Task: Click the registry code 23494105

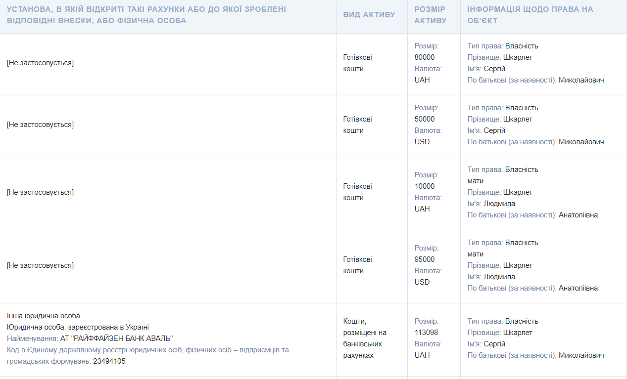Action: (x=109, y=361)
